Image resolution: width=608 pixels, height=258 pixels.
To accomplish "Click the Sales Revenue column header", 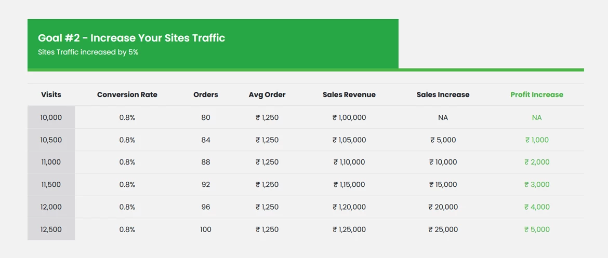I will coord(349,94).
